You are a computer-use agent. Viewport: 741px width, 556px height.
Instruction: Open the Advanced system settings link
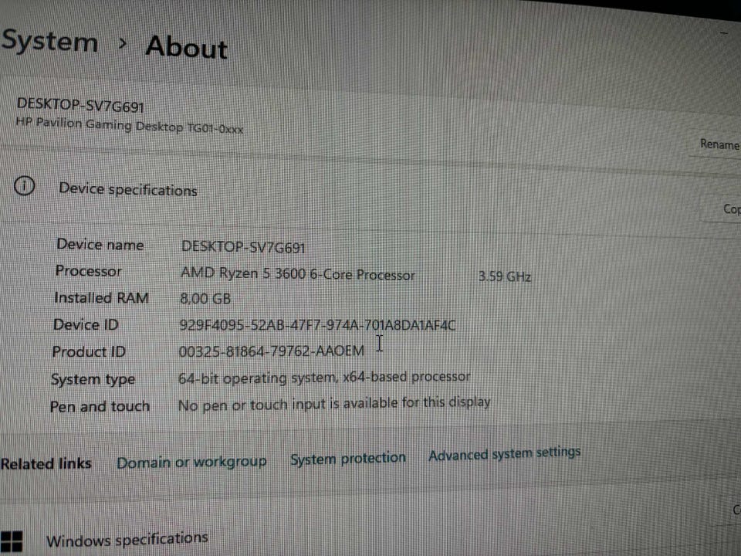(505, 453)
